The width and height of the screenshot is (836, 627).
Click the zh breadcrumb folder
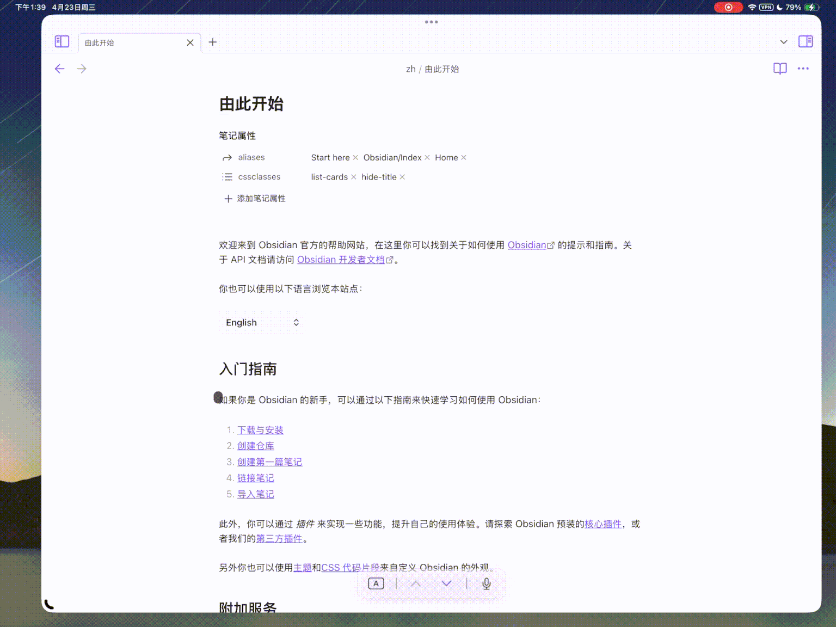coord(411,69)
